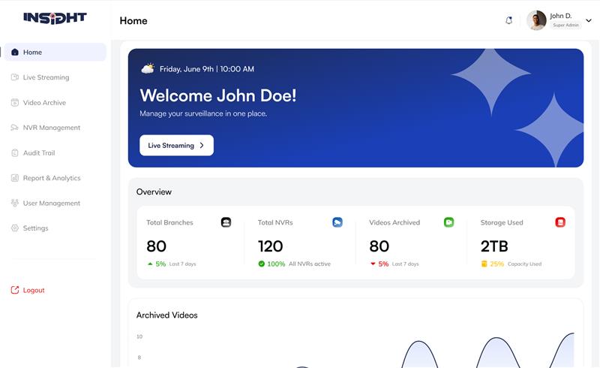The image size is (600, 368).
Task: Click the Settings gear icon in sidebar
Action: point(15,228)
